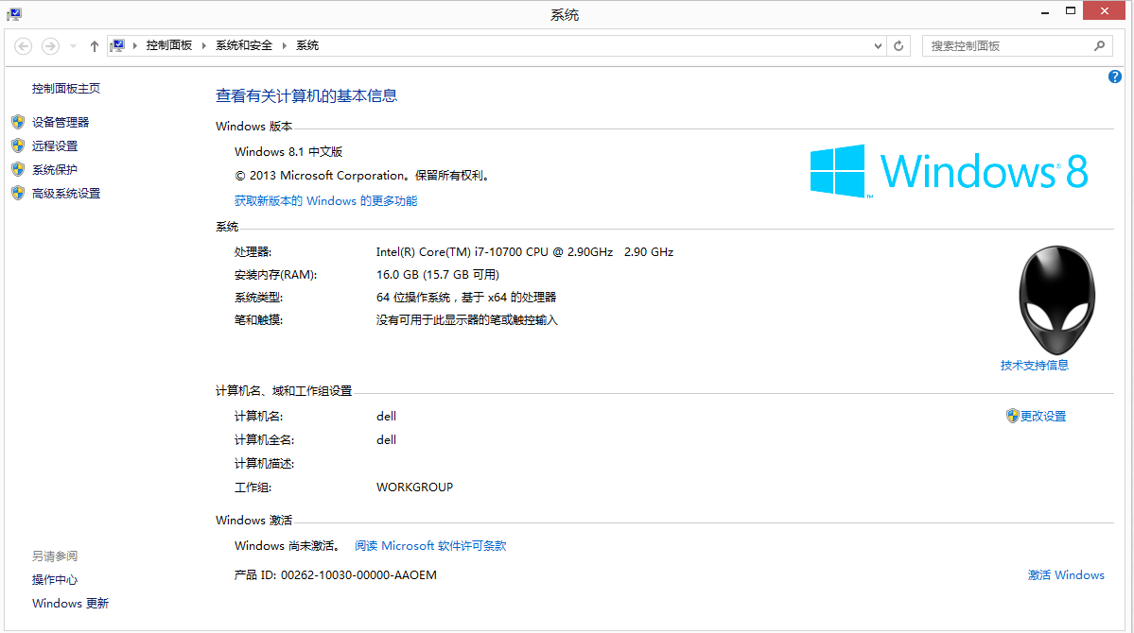1134x633 pixels.
Task: Close the 系统 window
Action: [1104, 10]
